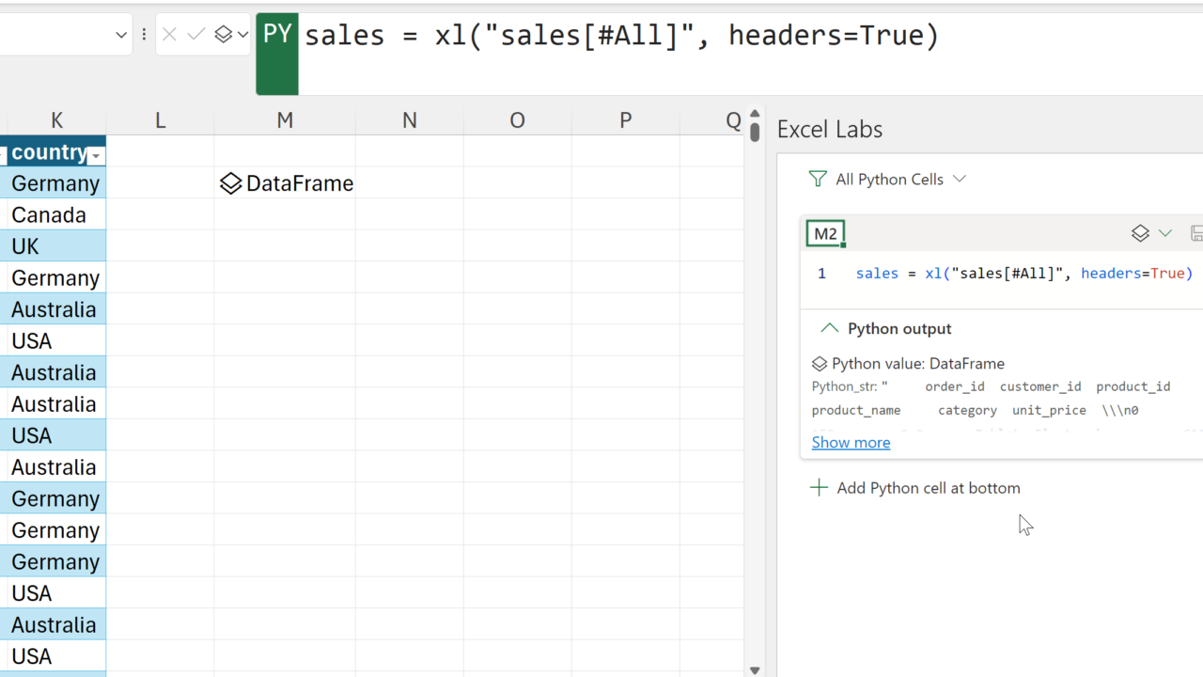Select the DataFrame cell in column M
Screen dimensions: 1203x677
286,183
